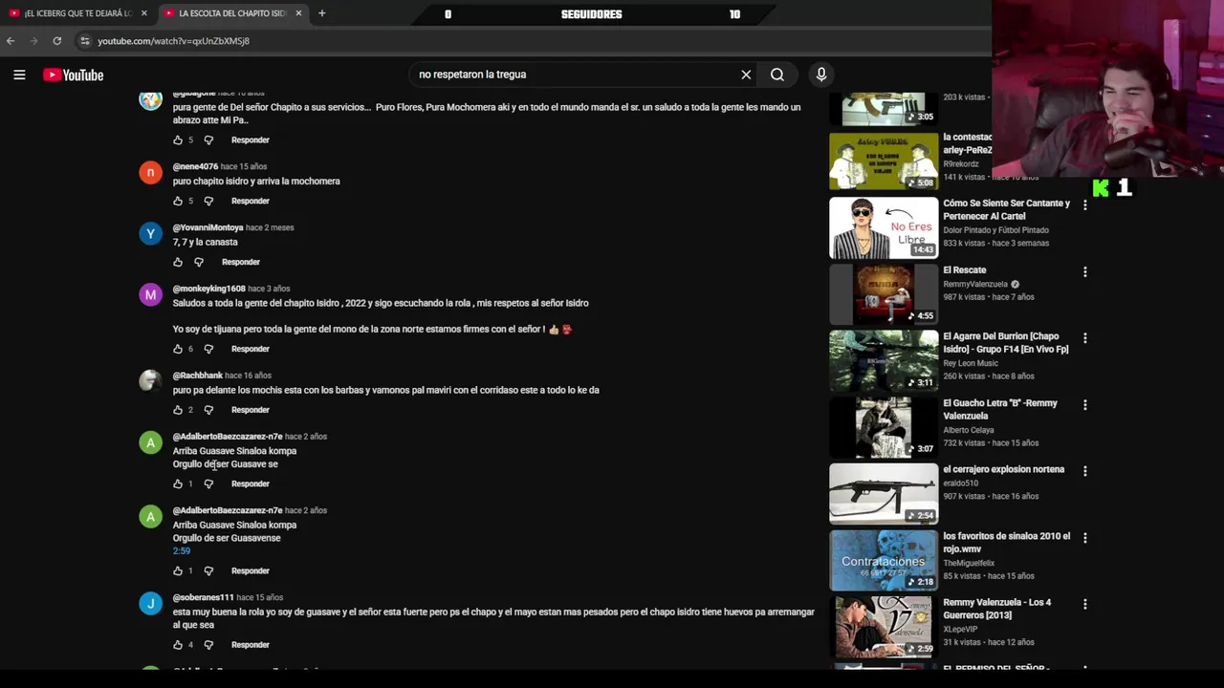
Task: Like the comment by @soberanes111
Action: [178, 645]
